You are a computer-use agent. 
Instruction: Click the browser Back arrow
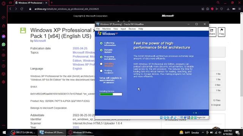pyautogui.click(x=10, y=9)
